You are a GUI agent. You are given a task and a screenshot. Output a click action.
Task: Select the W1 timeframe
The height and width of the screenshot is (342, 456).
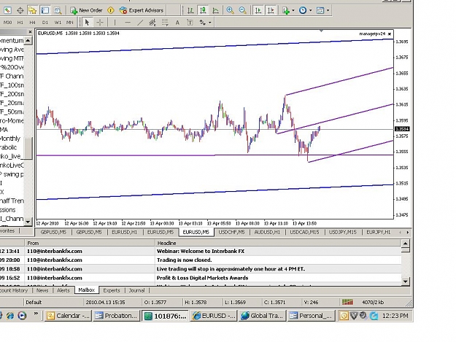point(58,23)
